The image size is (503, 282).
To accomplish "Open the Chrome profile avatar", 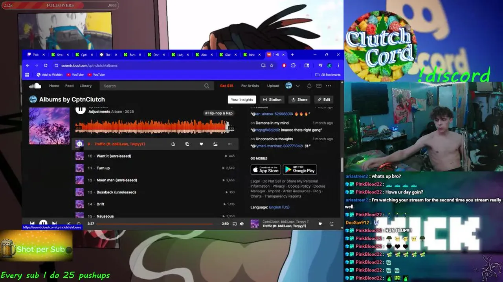I will click(329, 65).
